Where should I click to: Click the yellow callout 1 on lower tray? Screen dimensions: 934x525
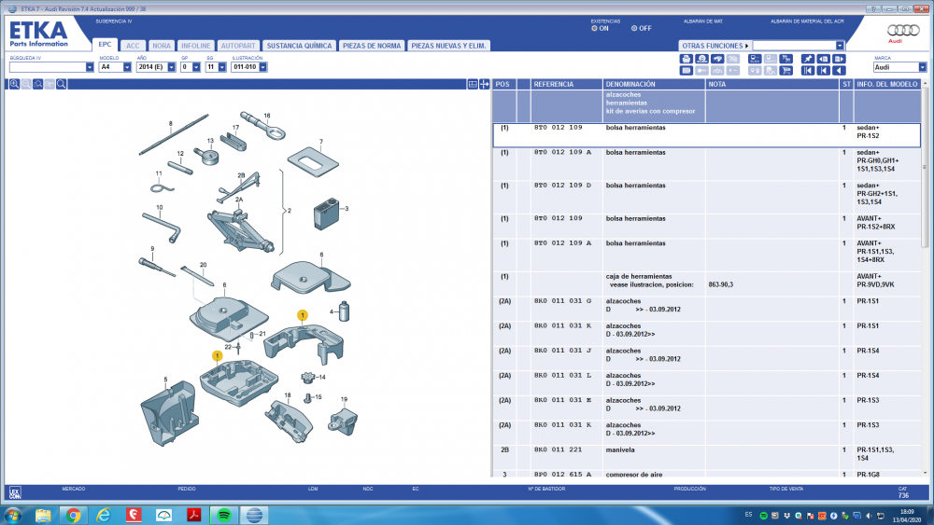(x=217, y=355)
